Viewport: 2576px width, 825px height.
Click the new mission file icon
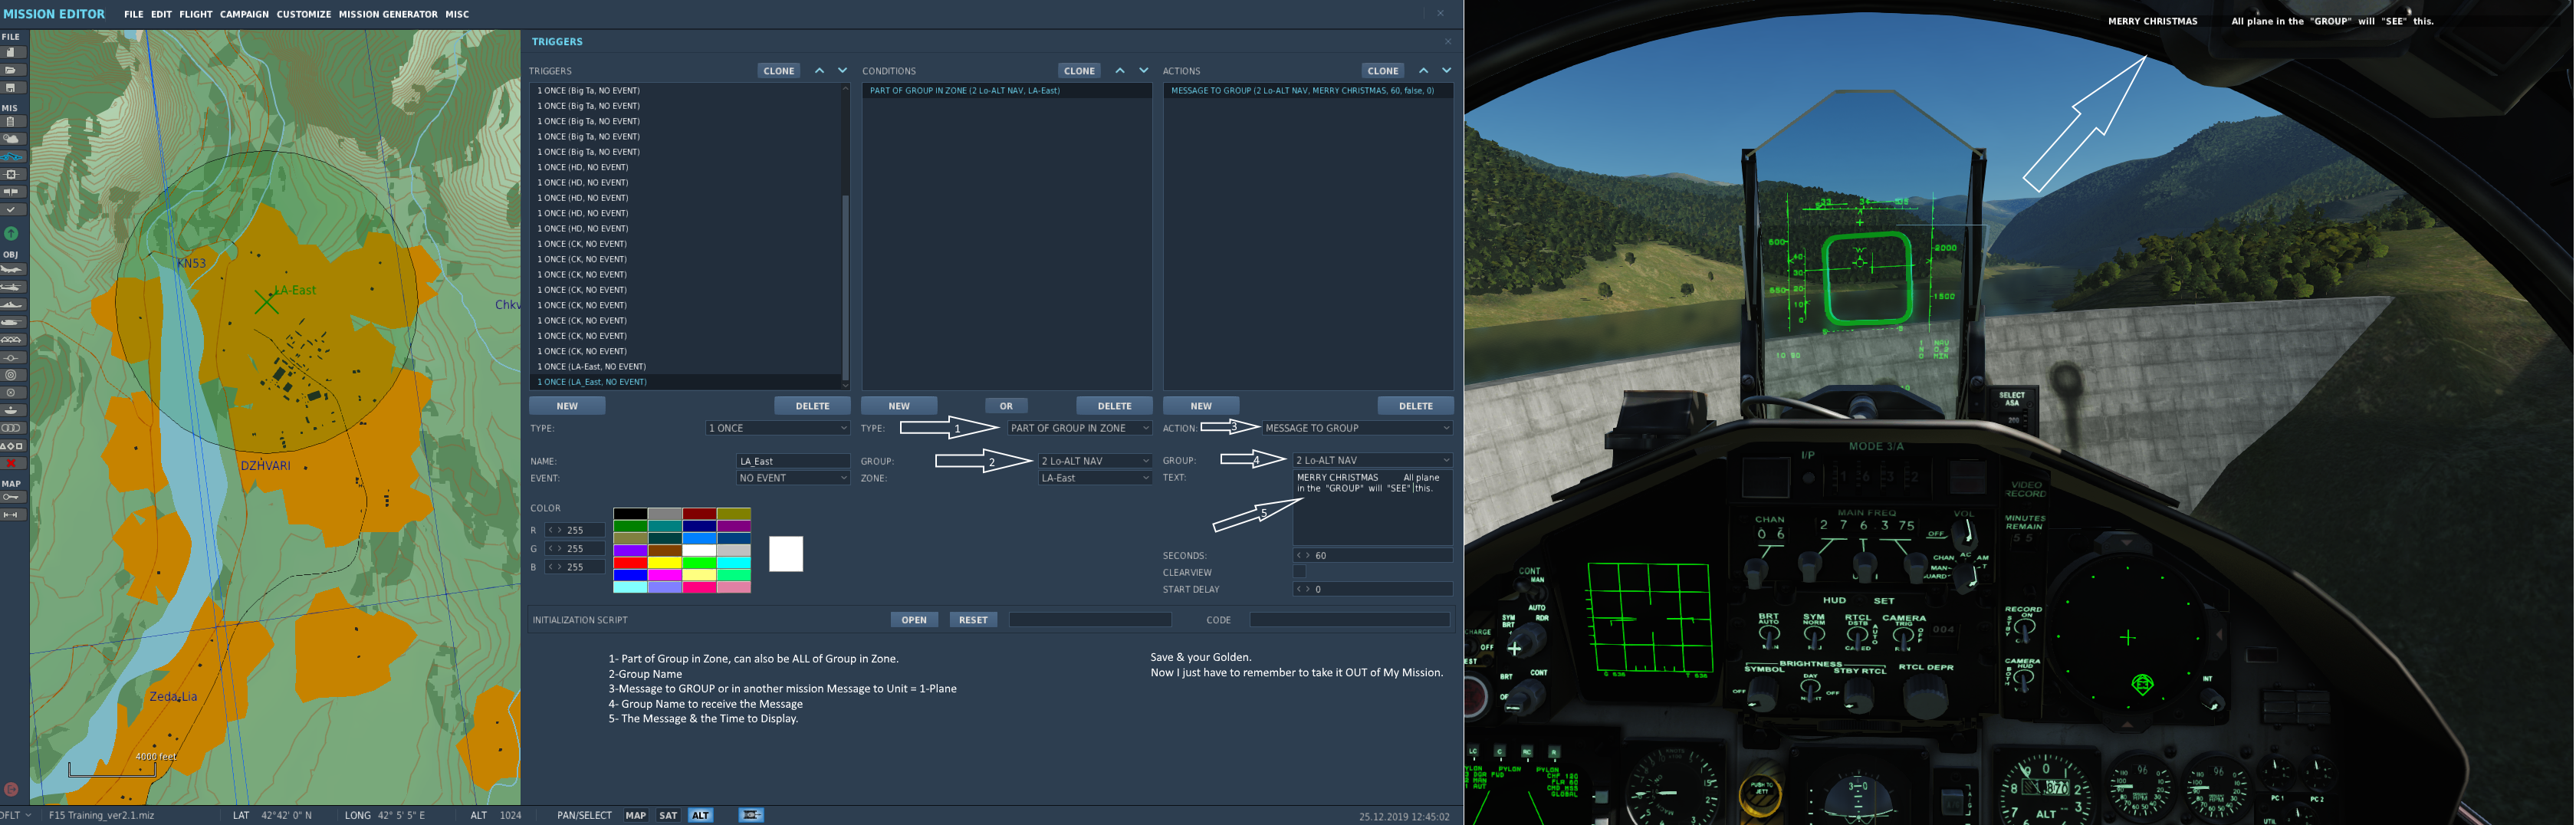pos(12,52)
